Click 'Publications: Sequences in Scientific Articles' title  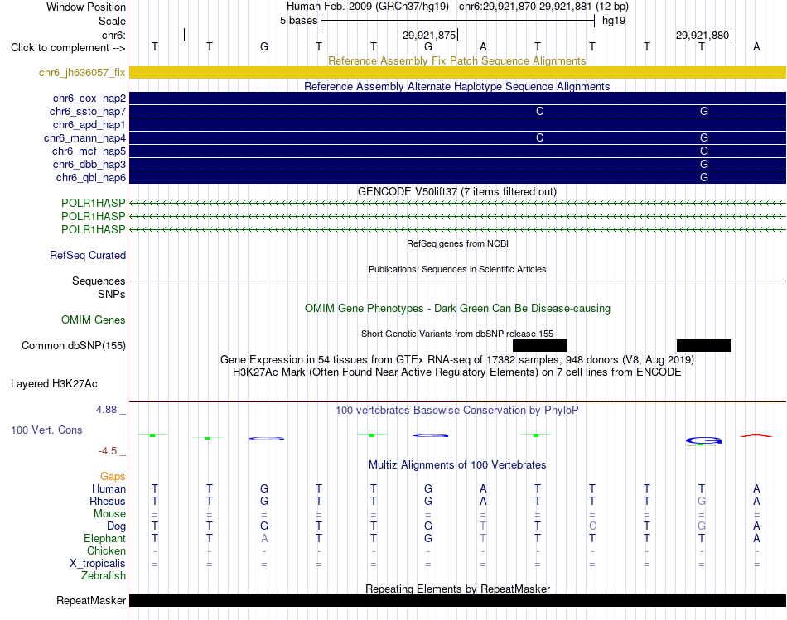(457, 269)
